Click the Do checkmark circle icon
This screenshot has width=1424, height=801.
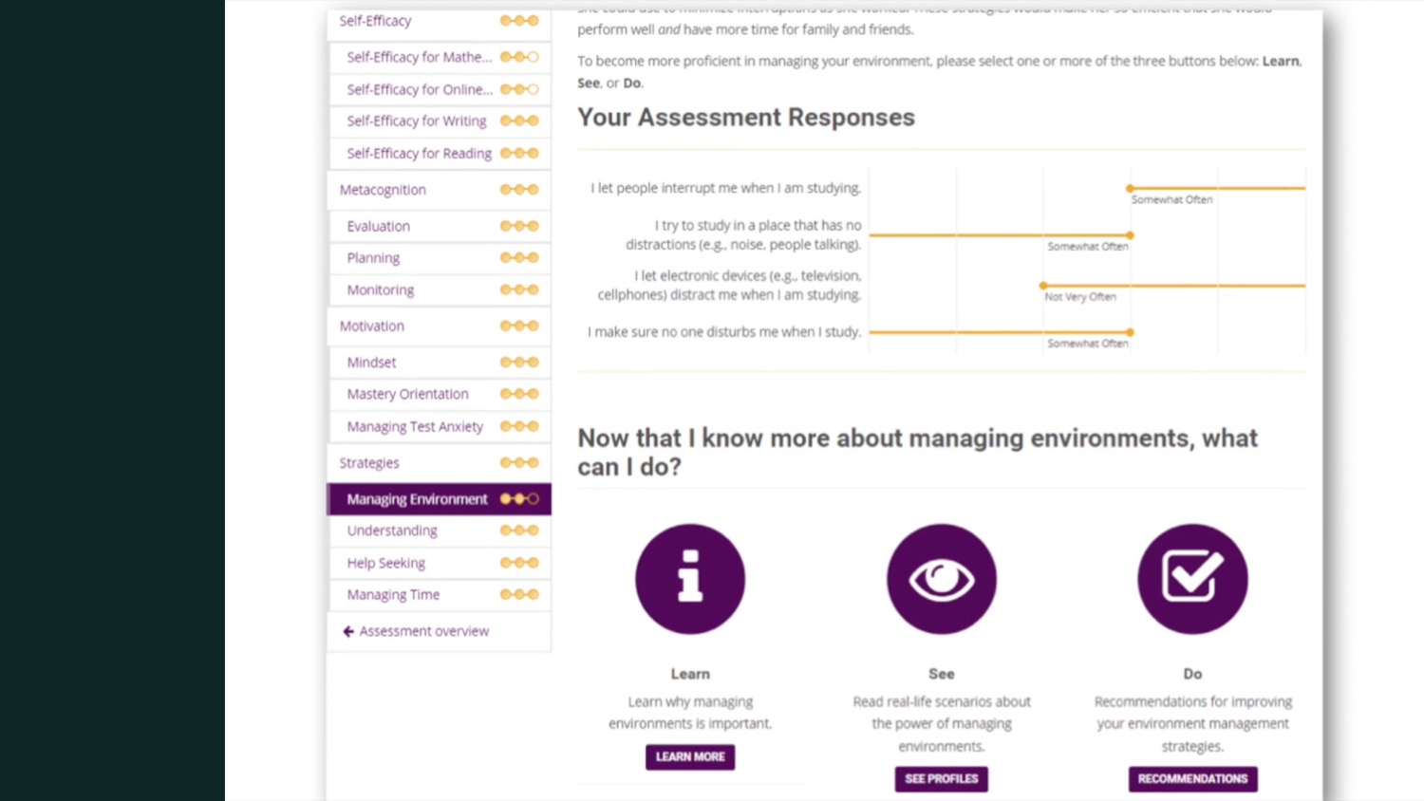coord(1192,579)
